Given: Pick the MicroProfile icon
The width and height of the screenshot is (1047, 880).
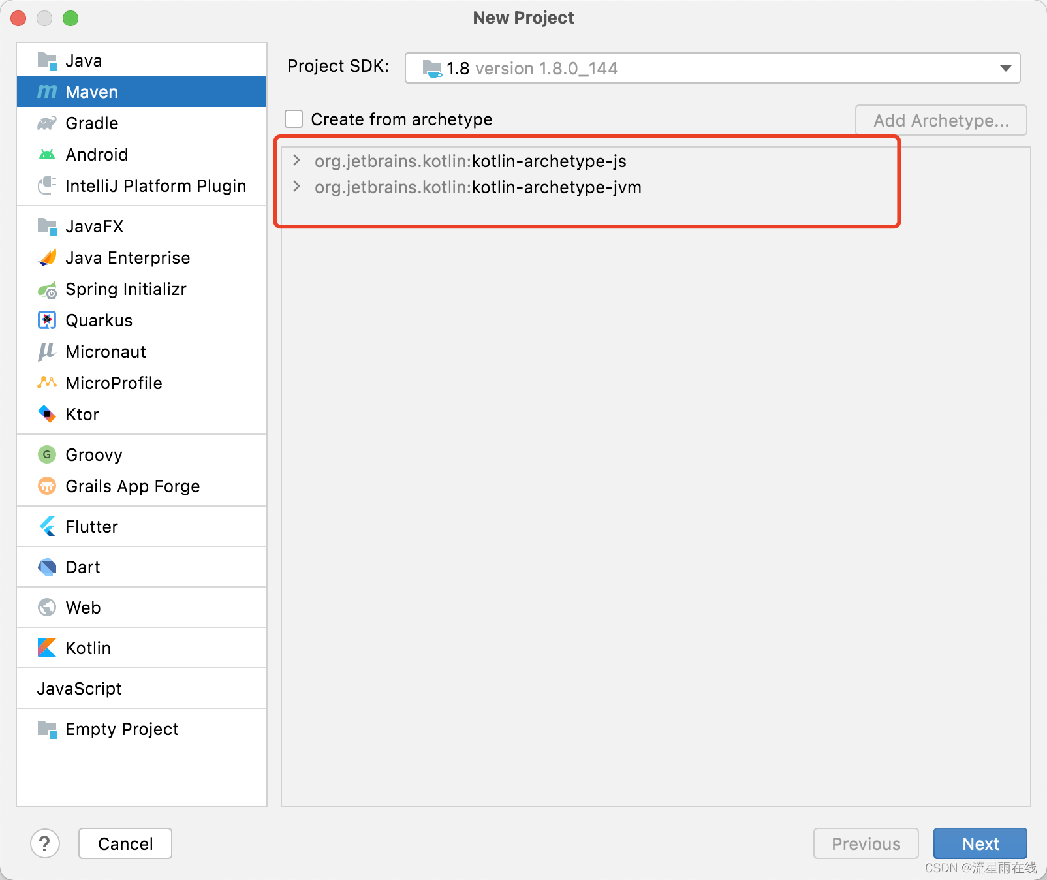Looking at the screenshot, I should (x=47, y=383).
